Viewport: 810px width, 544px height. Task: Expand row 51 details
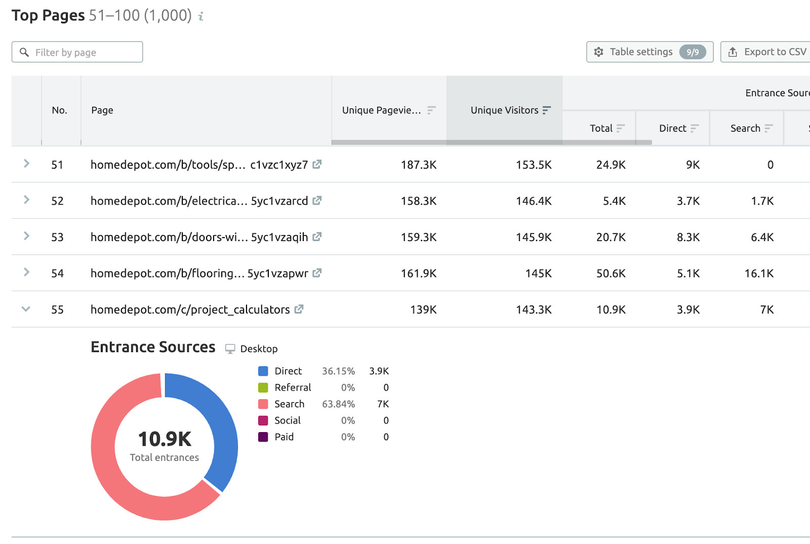tap(26, 164)
